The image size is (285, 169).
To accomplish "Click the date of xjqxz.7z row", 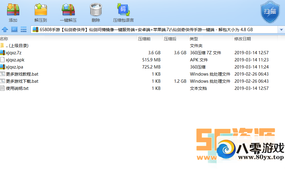I will (251, 53).
